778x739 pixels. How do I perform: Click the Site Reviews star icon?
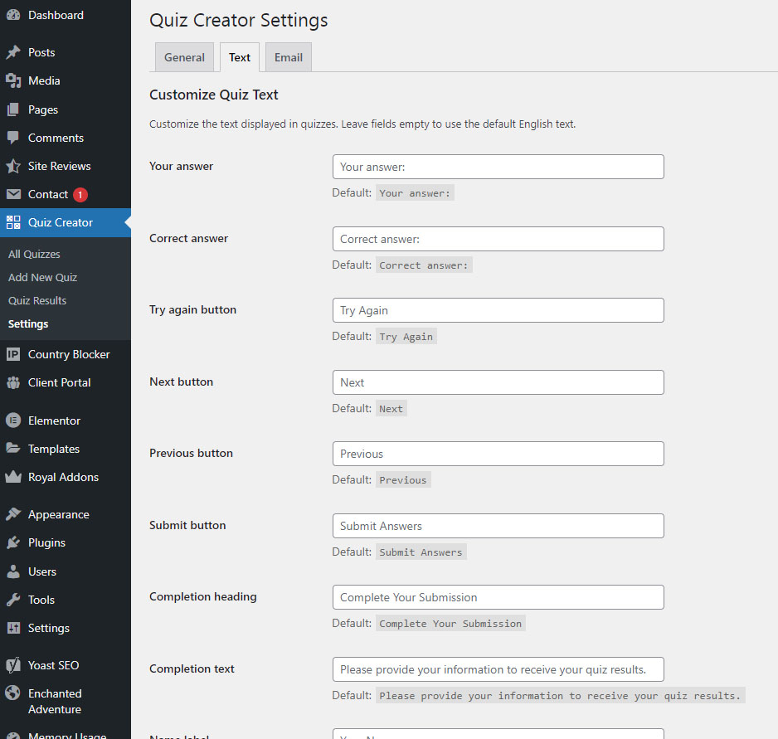[13, 166]
